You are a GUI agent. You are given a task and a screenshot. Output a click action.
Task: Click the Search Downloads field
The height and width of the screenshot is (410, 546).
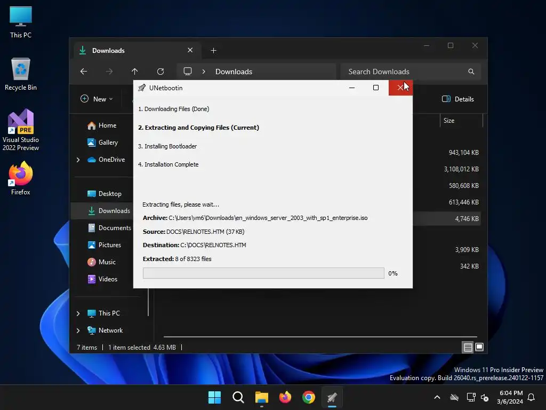pos(411,72)
